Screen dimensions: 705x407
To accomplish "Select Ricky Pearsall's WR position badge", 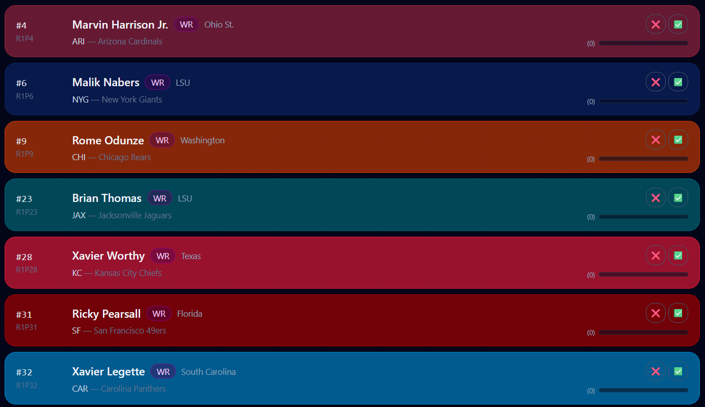I will click(159, 314).
